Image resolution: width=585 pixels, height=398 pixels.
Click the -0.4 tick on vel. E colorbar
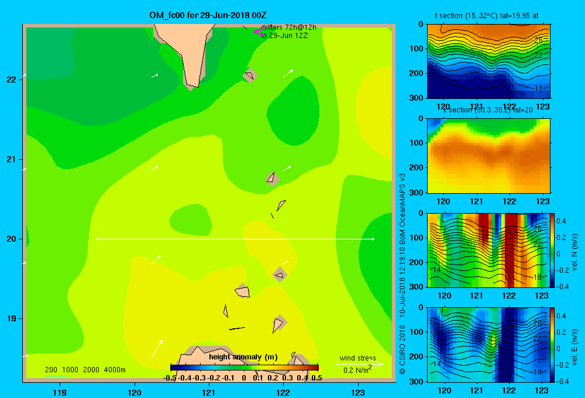point(563,381)
